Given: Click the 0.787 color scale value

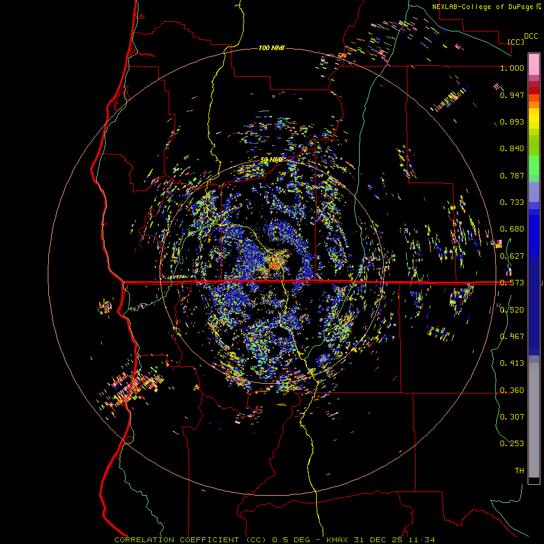Looking at the screenshot, I should coord(512,175).
